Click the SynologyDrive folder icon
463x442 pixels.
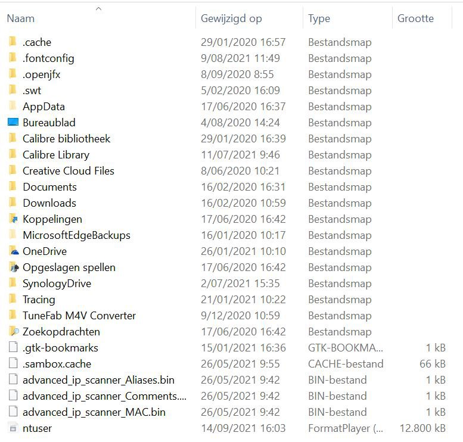(x=13, y=283)
